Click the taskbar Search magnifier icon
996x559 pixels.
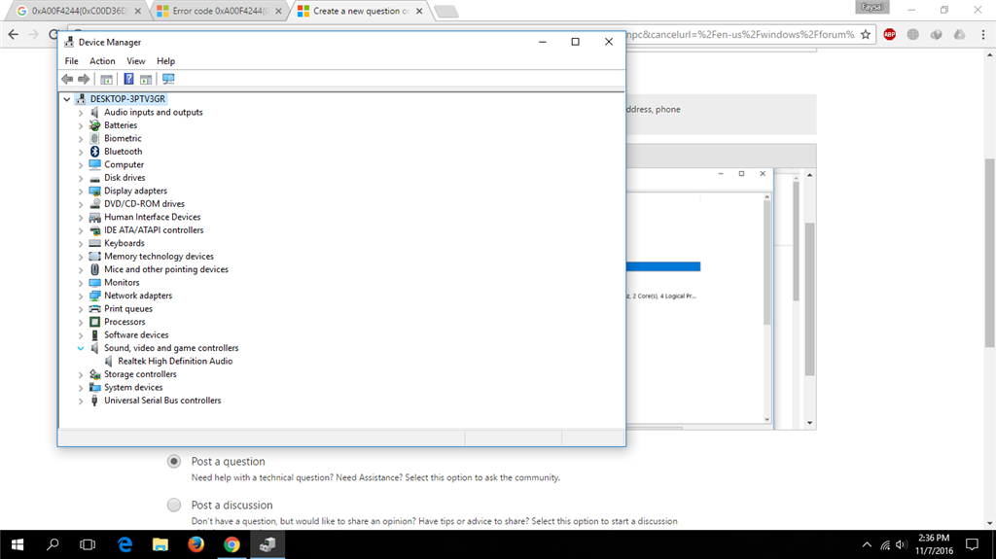coord(53,544)
